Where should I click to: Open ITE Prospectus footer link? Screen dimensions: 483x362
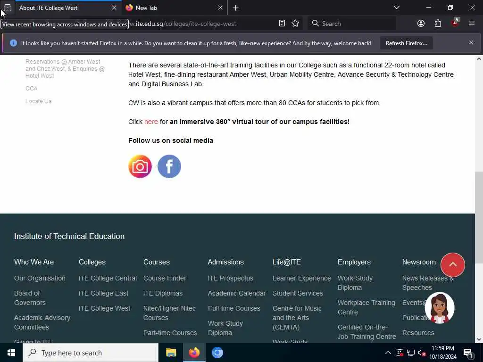point(230,278)
